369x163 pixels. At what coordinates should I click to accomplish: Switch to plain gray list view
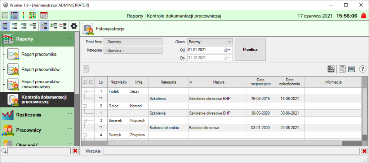[5, 16]
